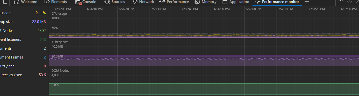Click the DOM Nodes chart title
The width and height of the screenshot is (359, 96).
coord(60,70)
